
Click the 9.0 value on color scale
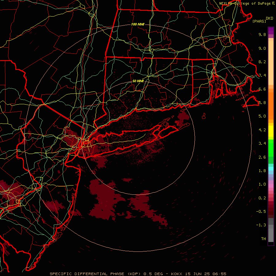pyautogui.click(x=262, y=48)
